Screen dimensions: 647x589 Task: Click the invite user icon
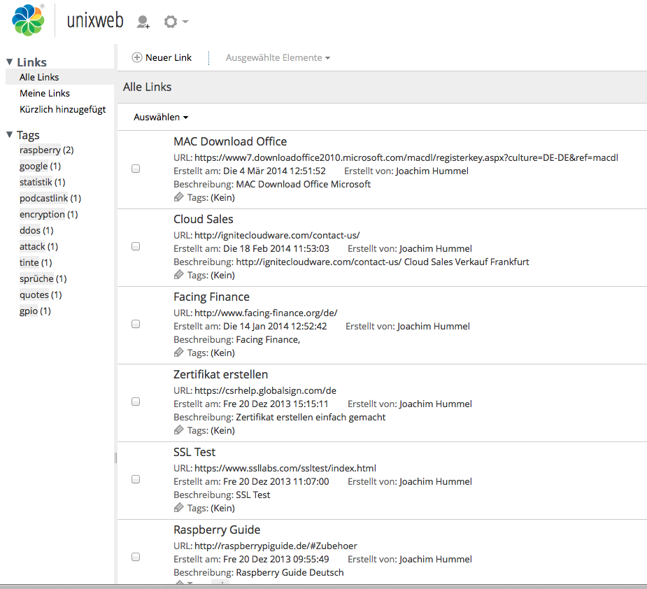pyautogui.click(x=143, y=22)
